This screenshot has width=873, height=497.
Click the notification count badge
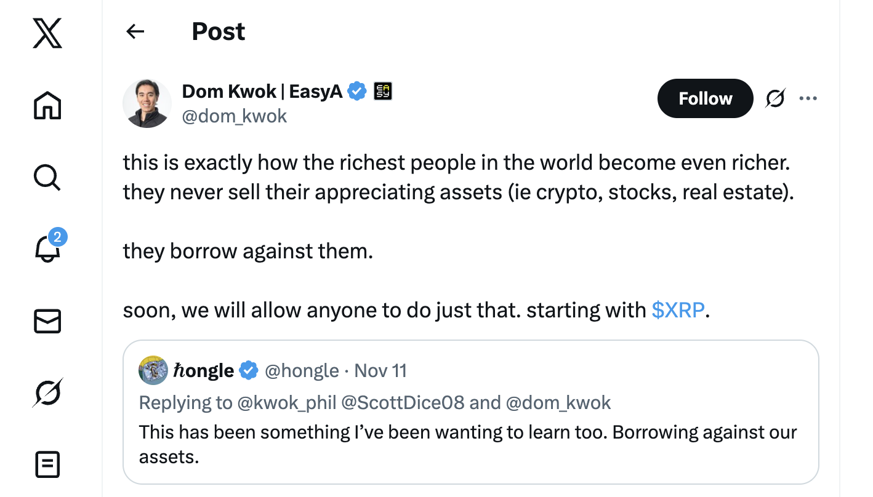pos(58,237)
